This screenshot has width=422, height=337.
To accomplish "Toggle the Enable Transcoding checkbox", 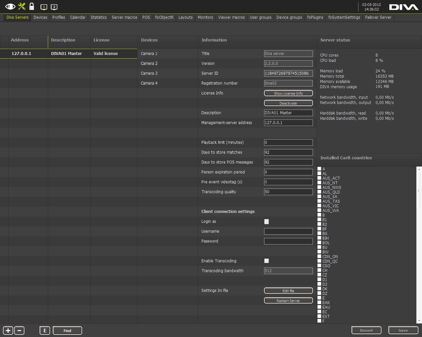I will coord(266,261).
